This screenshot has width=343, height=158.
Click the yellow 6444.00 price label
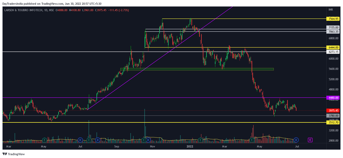point(333,47)
